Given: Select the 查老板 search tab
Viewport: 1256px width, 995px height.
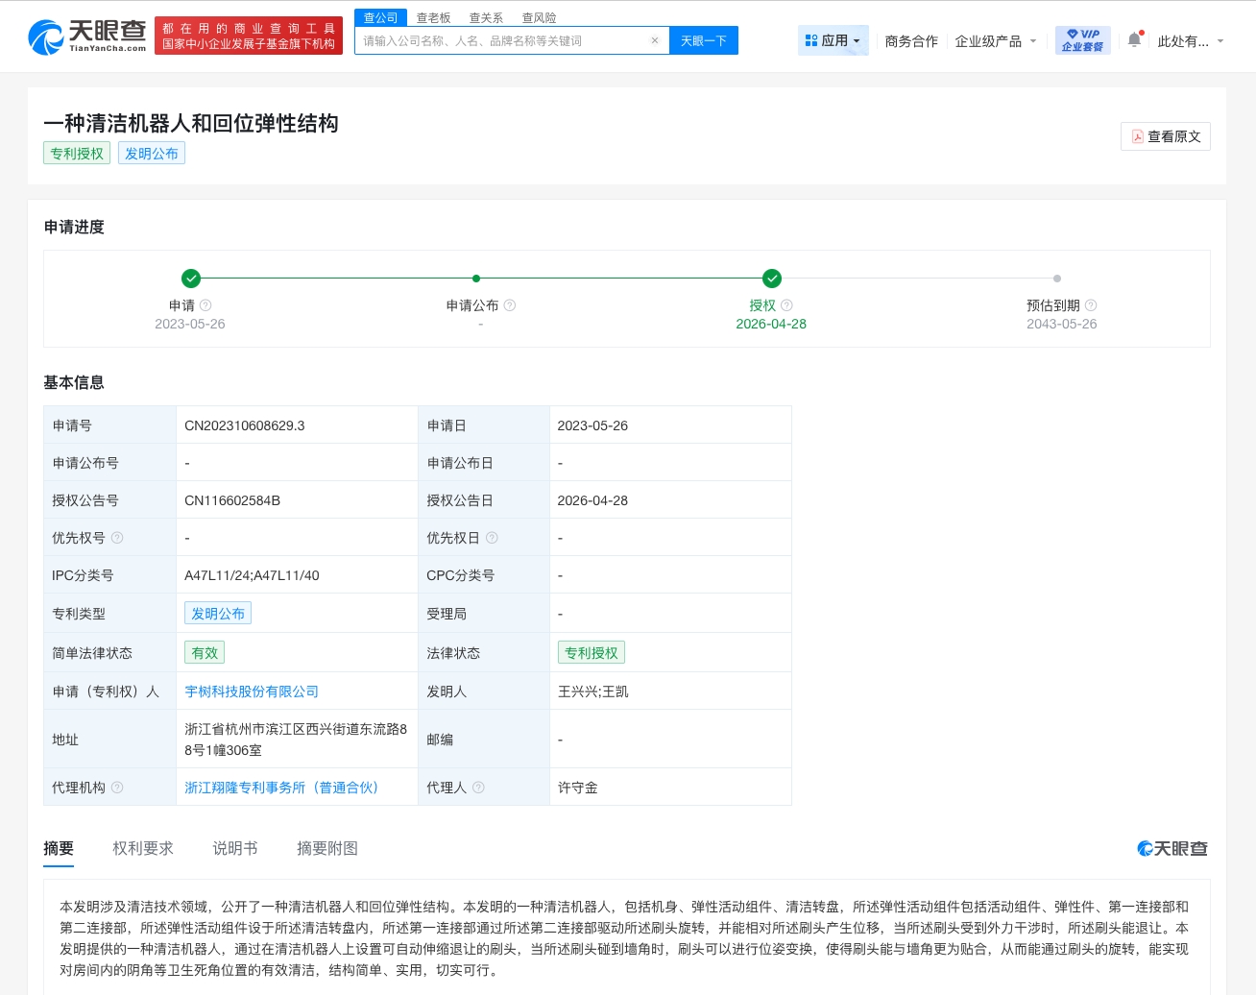Looking at the screenshot, I should coord(433,17).
